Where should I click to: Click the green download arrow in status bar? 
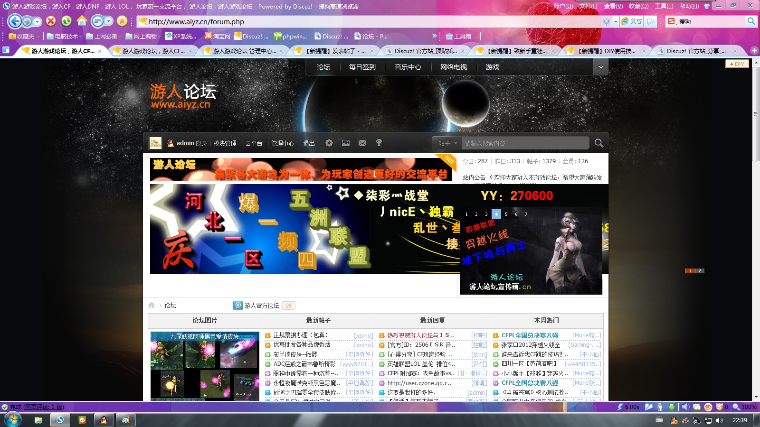[x=672, y=407]
